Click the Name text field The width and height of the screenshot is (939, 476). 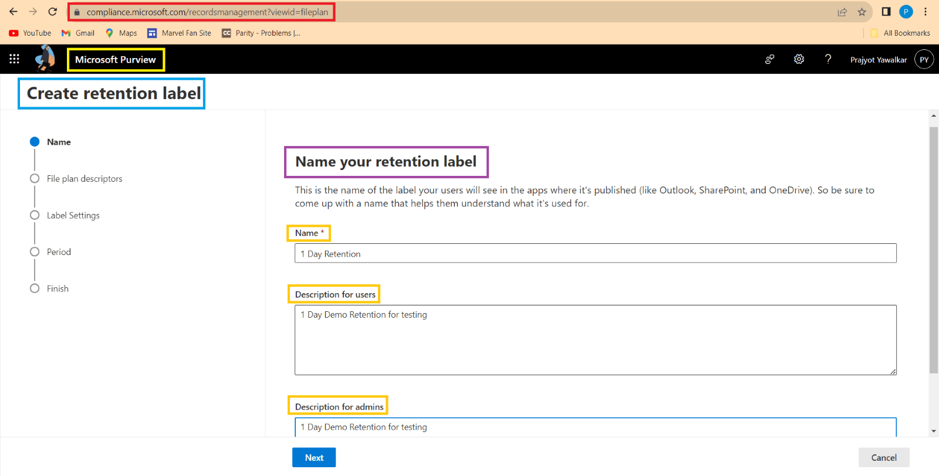point(595,253)
